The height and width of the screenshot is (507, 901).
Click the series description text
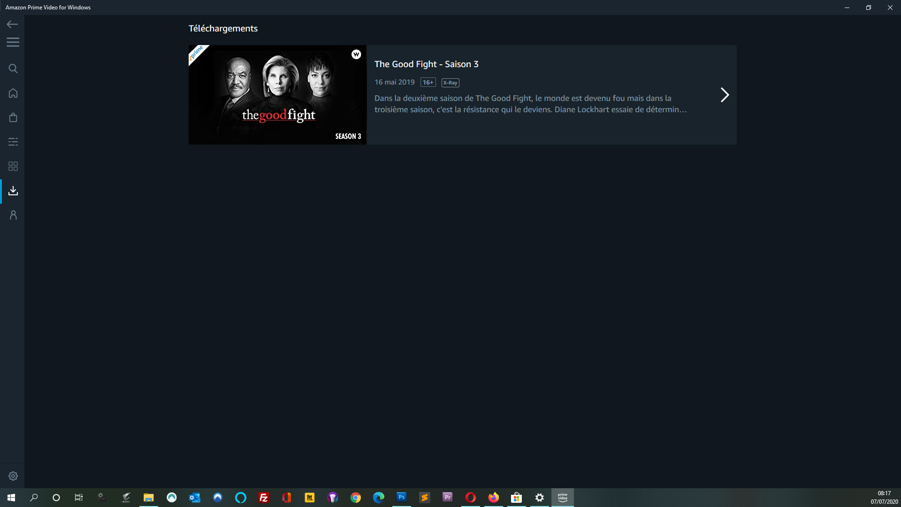pos(530,104)
